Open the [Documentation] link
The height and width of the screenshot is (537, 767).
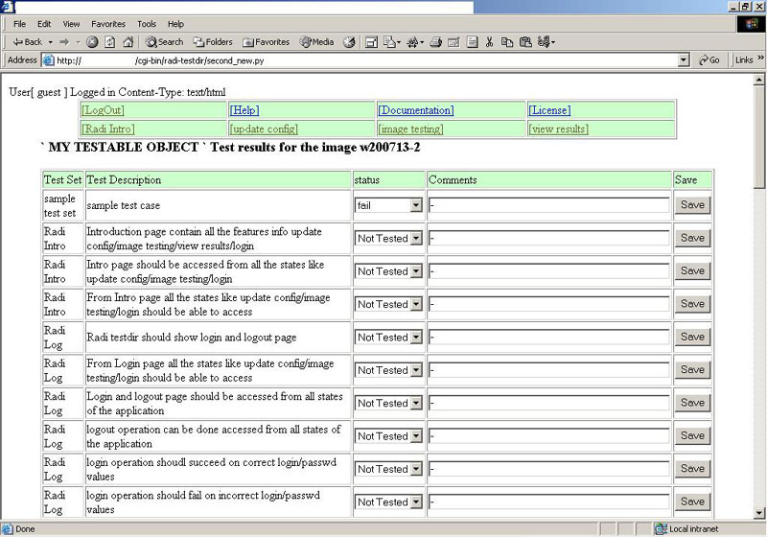point(416,110)
